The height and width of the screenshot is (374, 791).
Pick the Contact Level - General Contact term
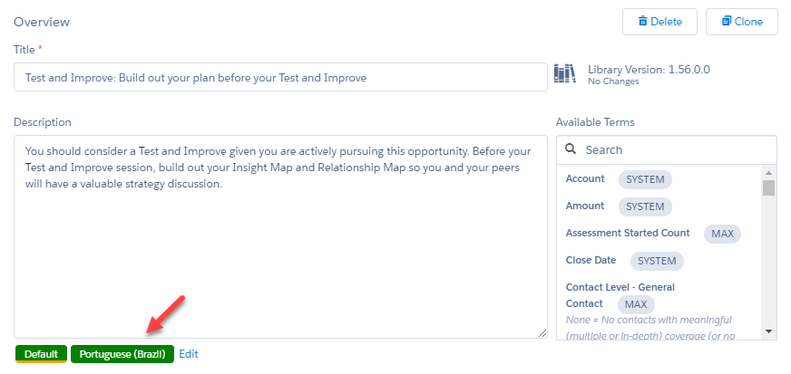pos(620,295)
